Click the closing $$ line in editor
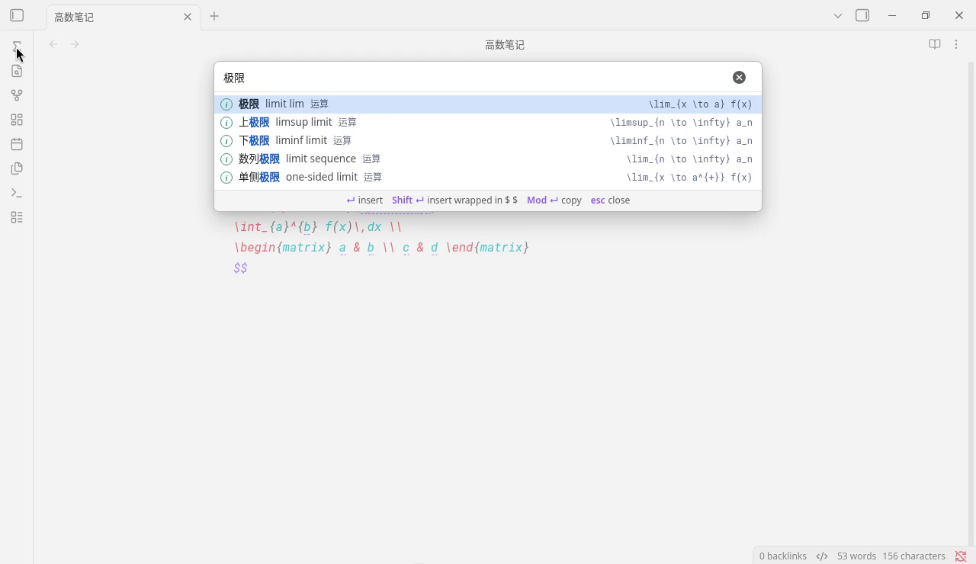The height and width of the screenshot is (564, 976). (x=240, y=268)
